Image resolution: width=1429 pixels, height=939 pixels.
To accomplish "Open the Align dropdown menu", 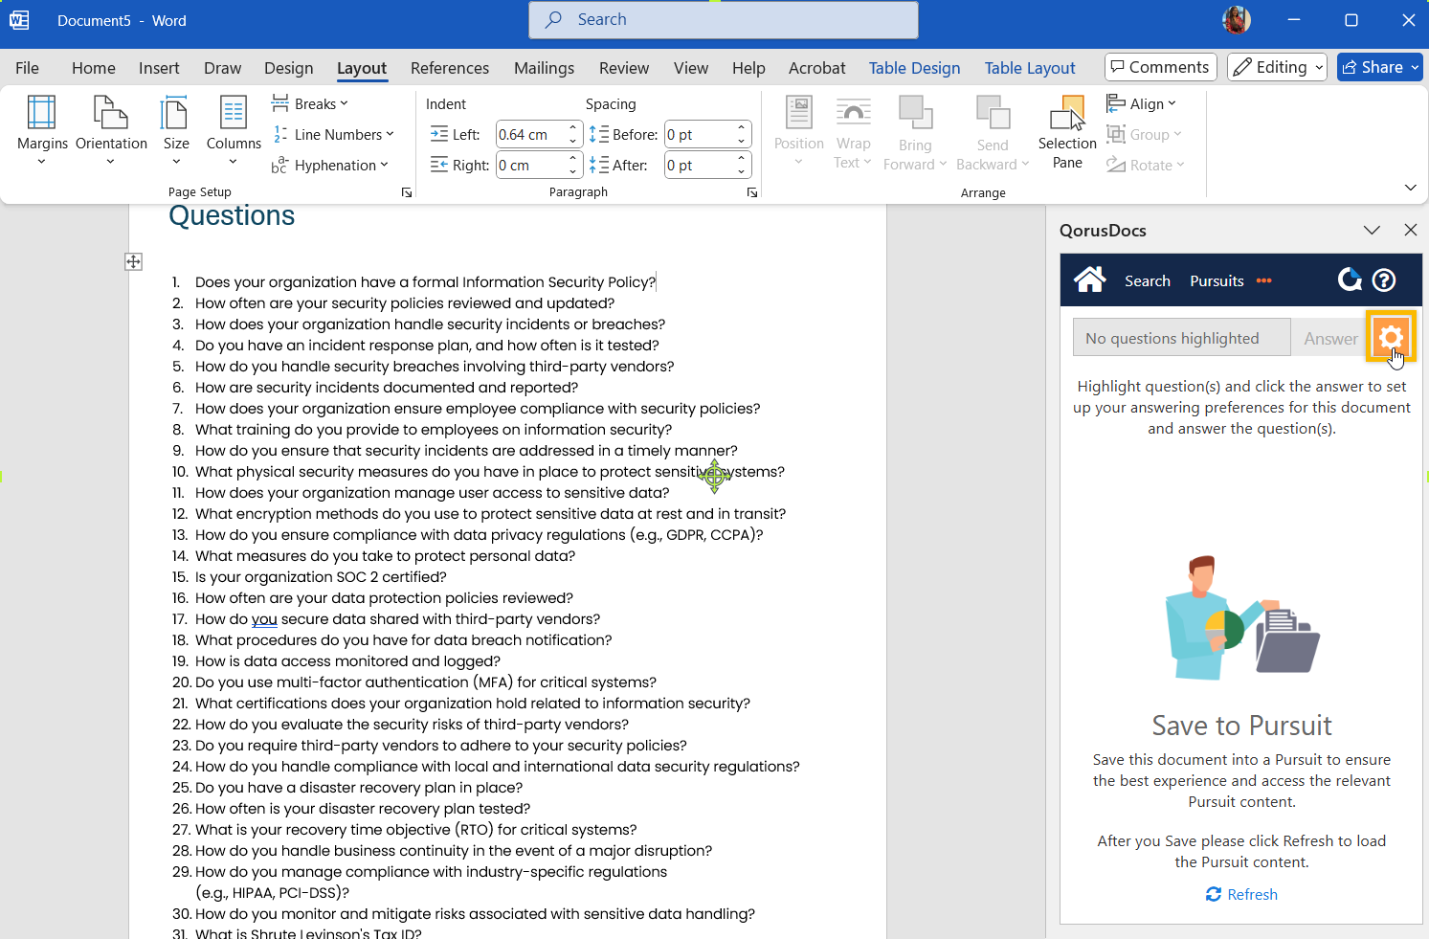I will 1143,103.
